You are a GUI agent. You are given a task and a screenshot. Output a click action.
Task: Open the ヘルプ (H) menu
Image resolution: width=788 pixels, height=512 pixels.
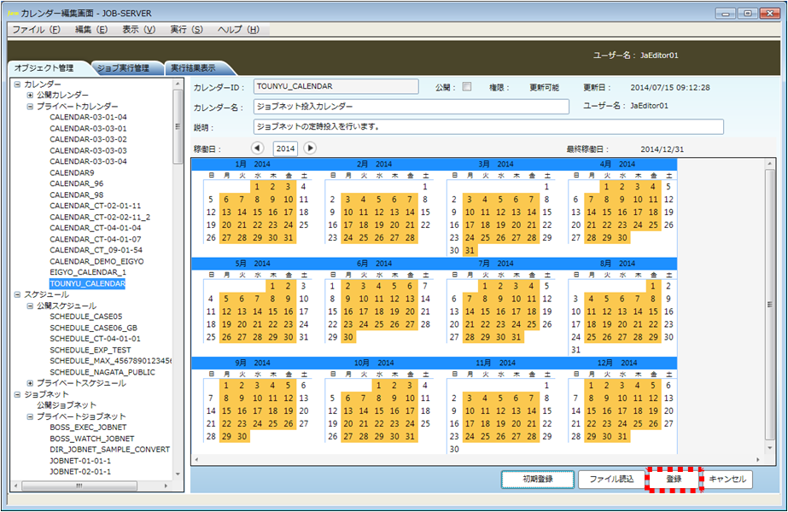[x=239, y=30]
